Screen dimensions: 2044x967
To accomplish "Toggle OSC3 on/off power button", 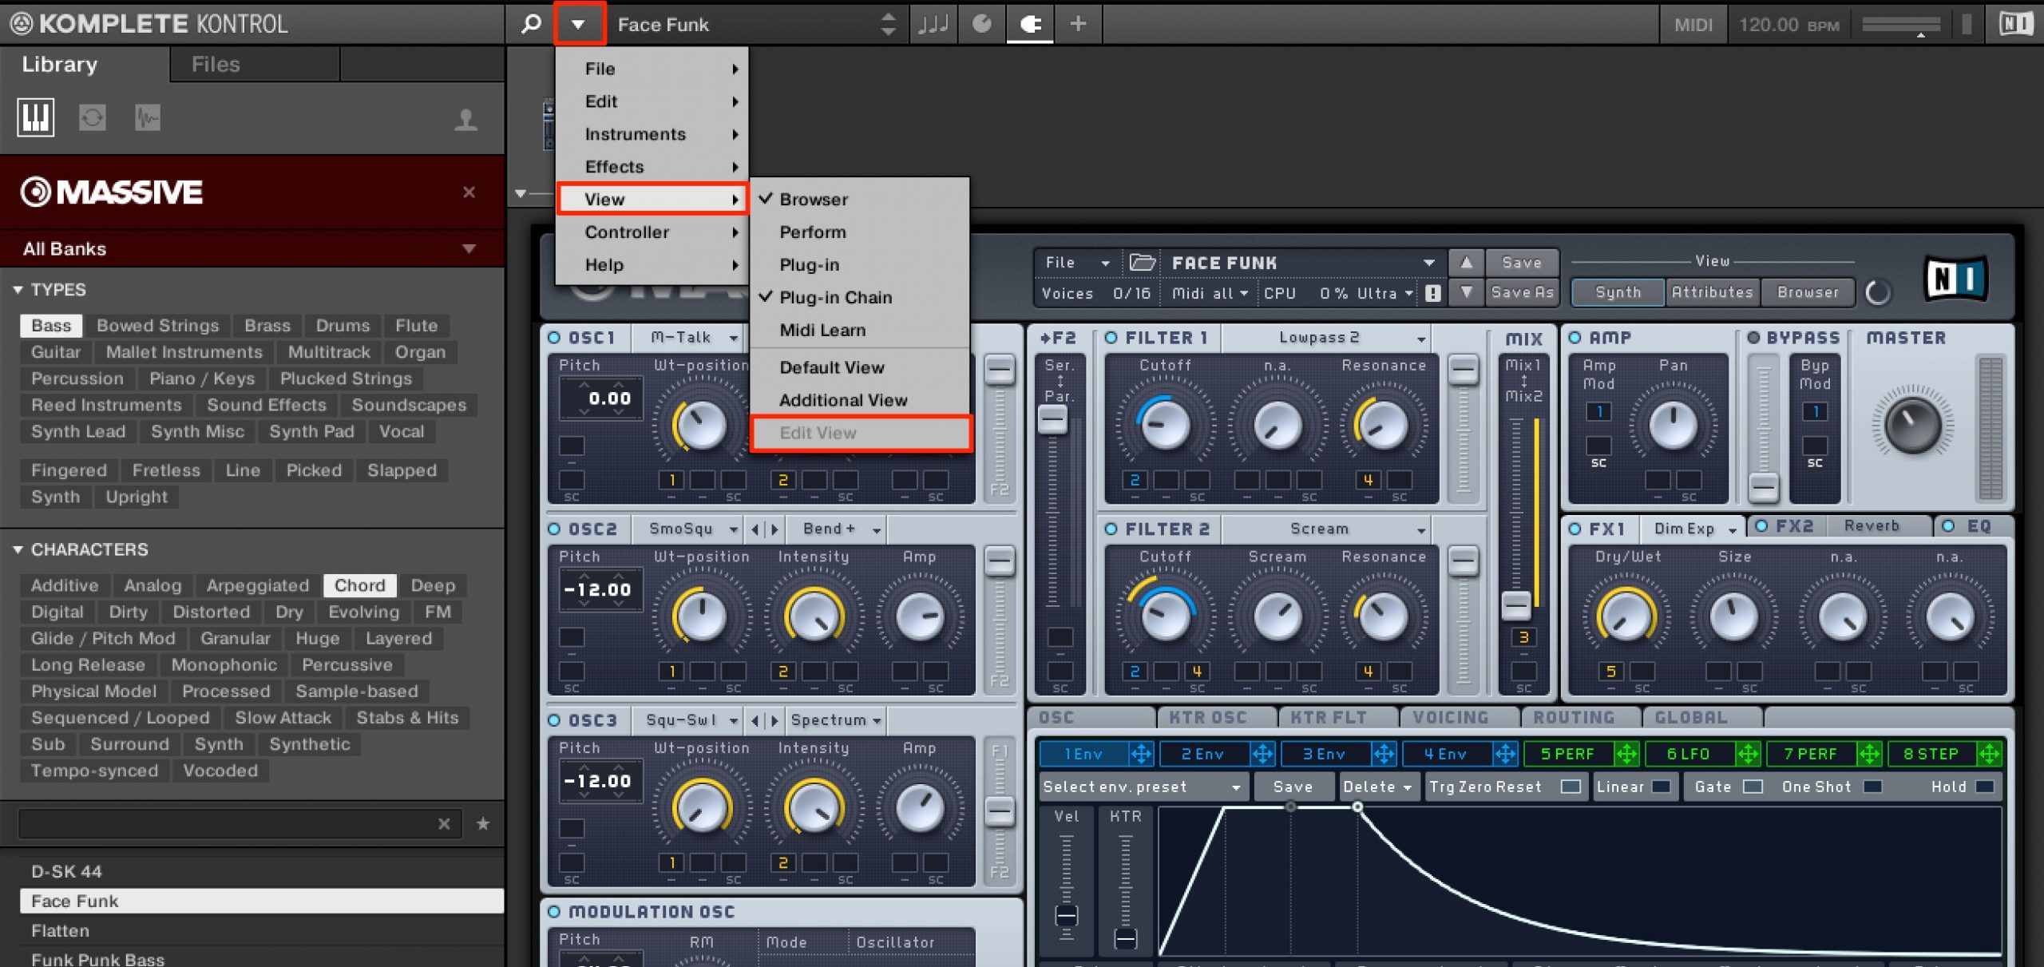I will 554,720.
